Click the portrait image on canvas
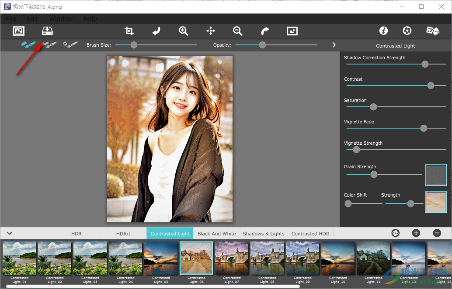The width and height of the screenshot is (452, 289). (x=170, y=139)
